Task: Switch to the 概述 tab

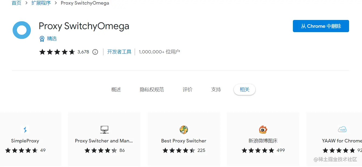Action: pos(116,90)
